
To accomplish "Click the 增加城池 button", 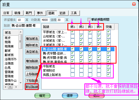I will pos(32,39).
